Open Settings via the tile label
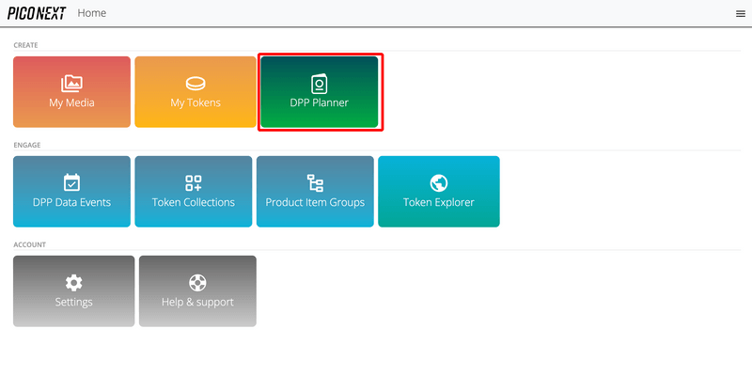Screen dimensions: 752x392 (x=73, y=303)
